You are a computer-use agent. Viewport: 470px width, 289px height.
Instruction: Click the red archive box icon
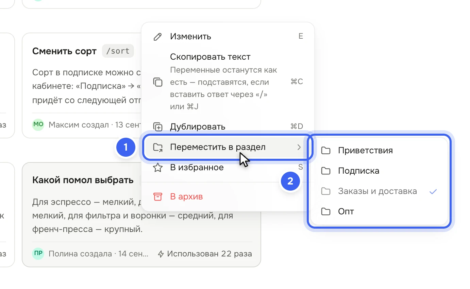pyautogui.click(x=158, y=197)
